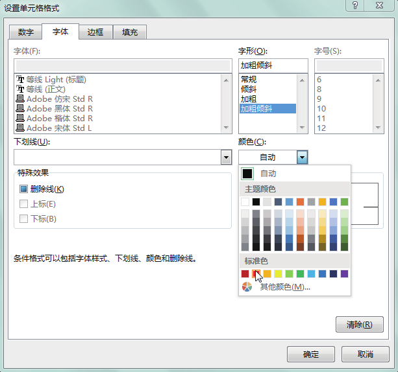Pick the light green standard color

tap(289, 273)
